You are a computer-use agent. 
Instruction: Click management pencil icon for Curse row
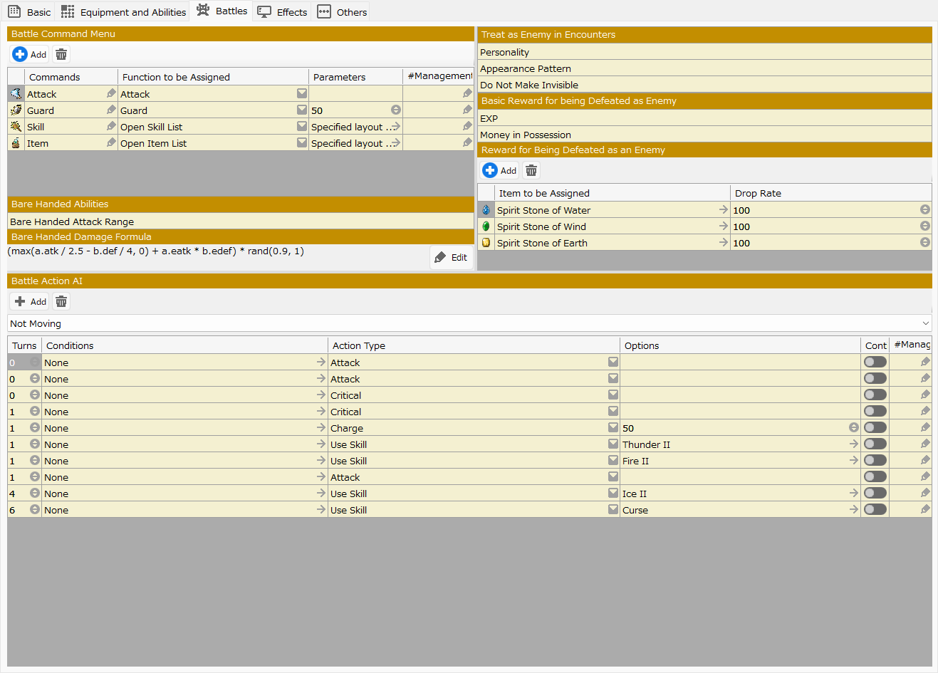tap(925, 510)
